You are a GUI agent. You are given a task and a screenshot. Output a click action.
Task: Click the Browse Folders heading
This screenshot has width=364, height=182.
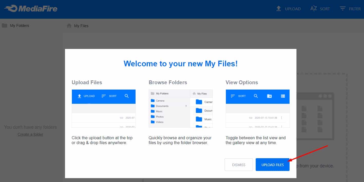(x=168, y=82)
